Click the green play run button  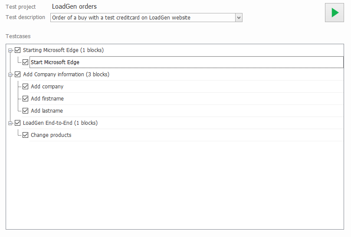coord(335,13)
